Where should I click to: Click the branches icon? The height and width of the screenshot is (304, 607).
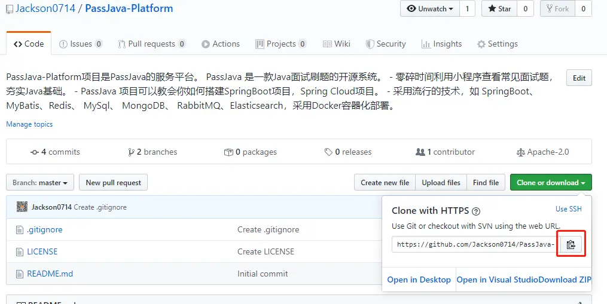(x=131, y=152)
